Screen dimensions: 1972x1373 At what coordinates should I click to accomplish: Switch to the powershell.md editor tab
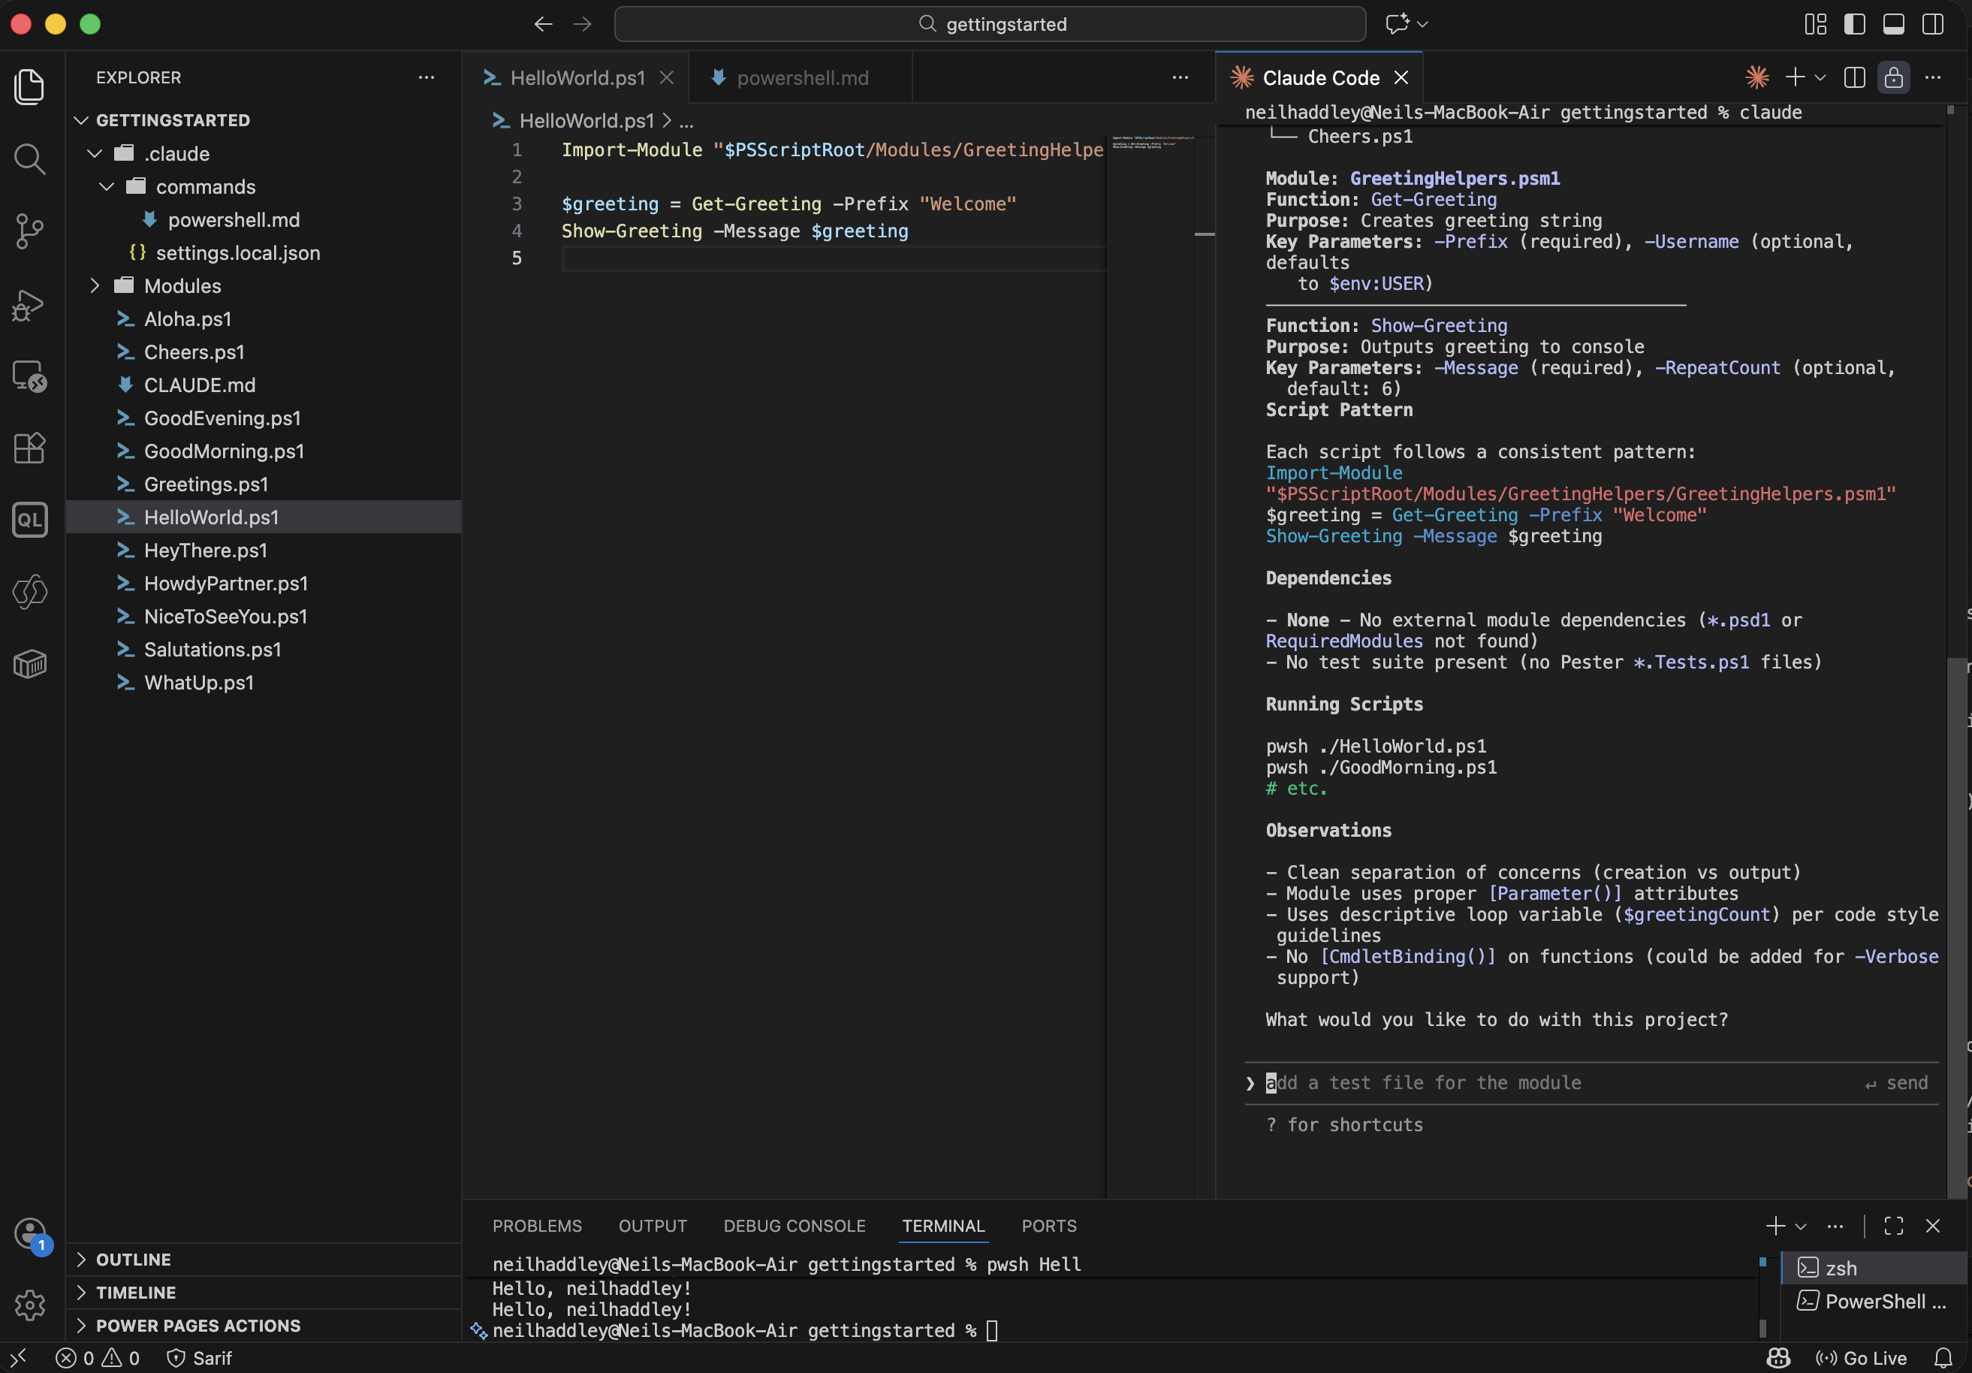[x=801, y=78]
